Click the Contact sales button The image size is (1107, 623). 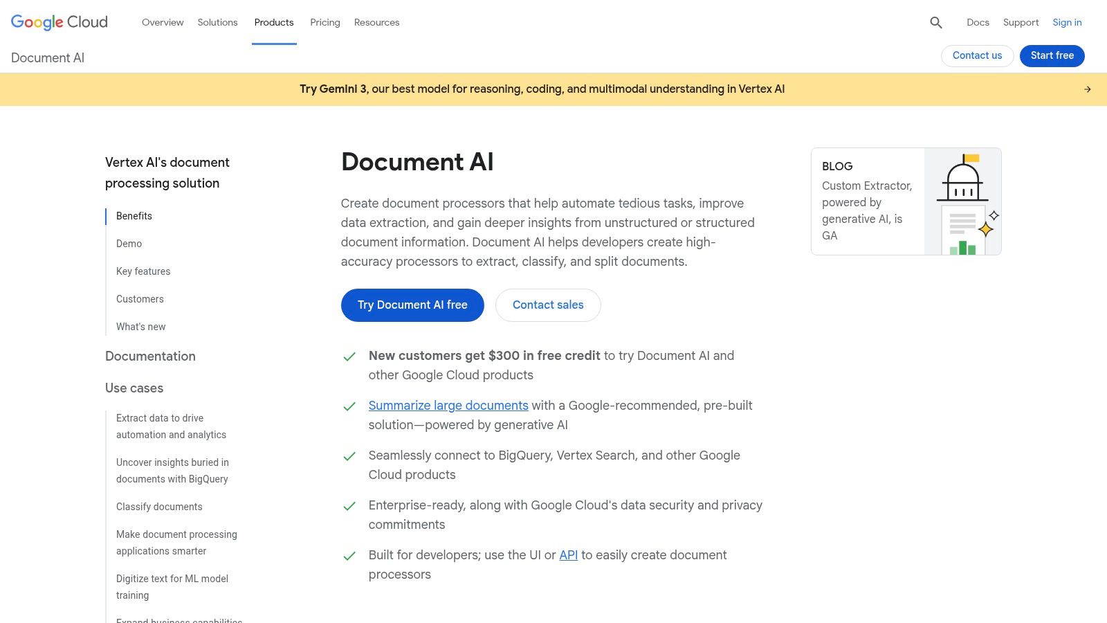pos(548,305)
